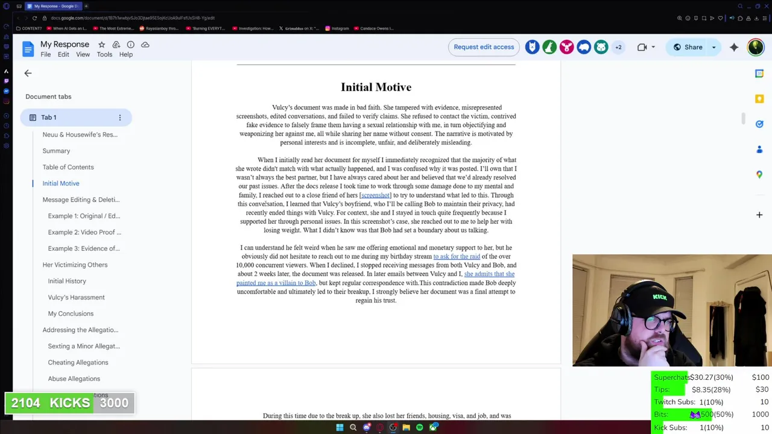Open Spotify from the taskbar
The height and width of the screenshot is (434, 772).
(x=419, y=427)
